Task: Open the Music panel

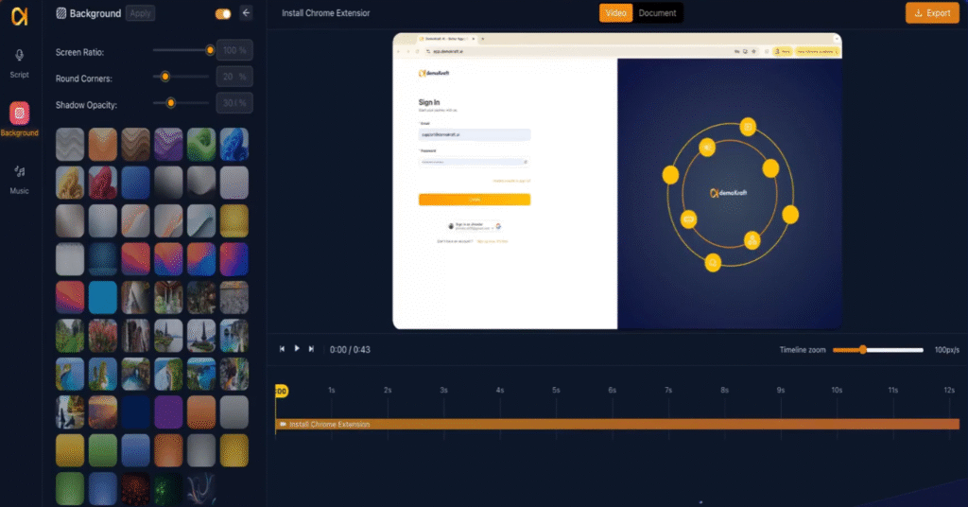Action: point(20,178)
